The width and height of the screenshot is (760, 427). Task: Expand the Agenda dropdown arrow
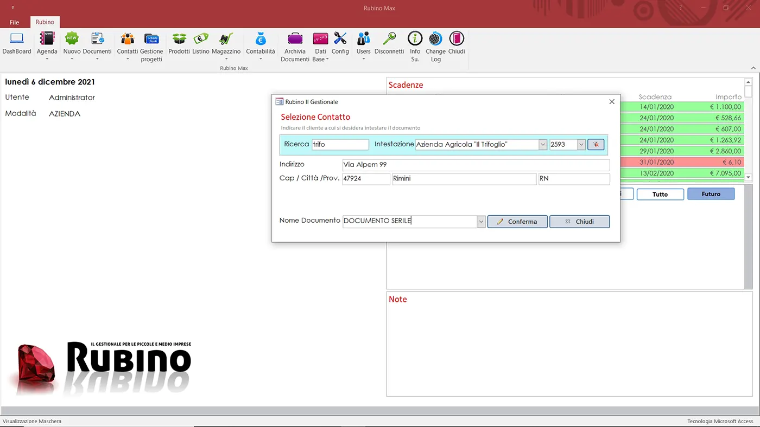tap(47, 59)
